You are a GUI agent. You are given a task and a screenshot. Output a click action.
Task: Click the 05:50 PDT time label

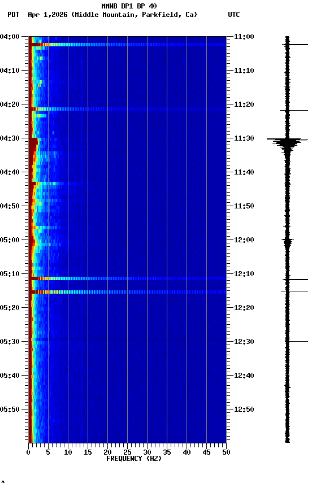pos(10,409)
